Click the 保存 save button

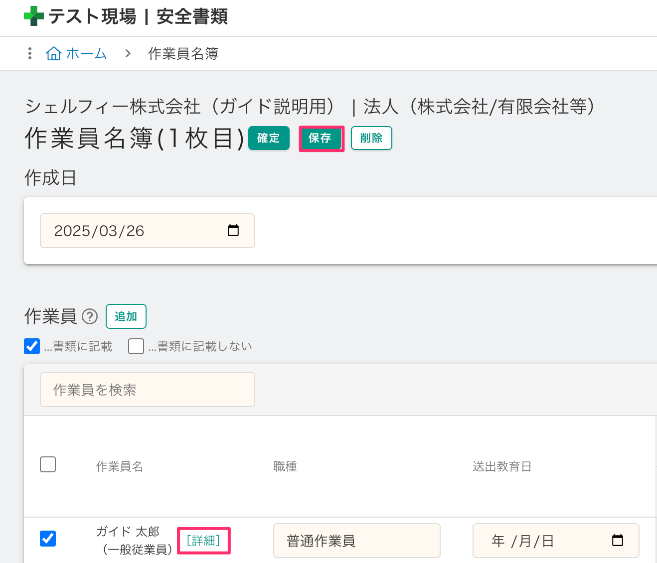[x=321, y=138]
